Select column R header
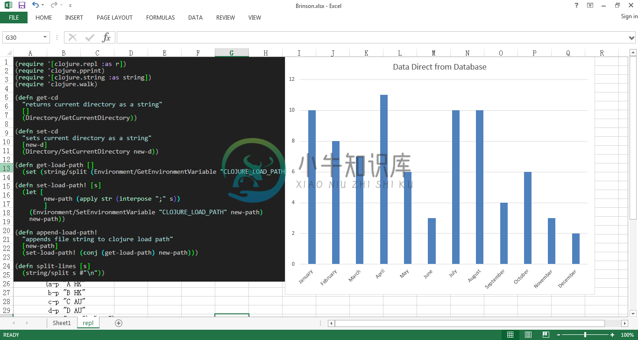The width and height of the screenshot is (638, 340). point(602,53)
